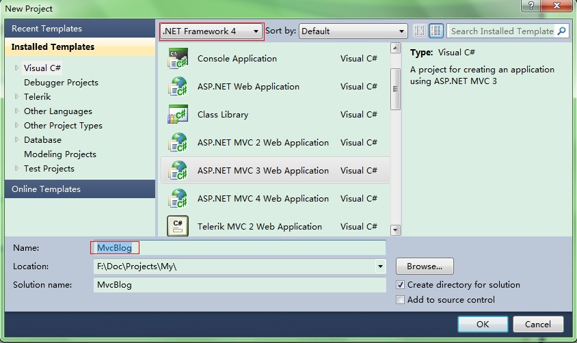Expand the Other Project Types node
This screenshot has width=577, height=343.
click(16, 125)
